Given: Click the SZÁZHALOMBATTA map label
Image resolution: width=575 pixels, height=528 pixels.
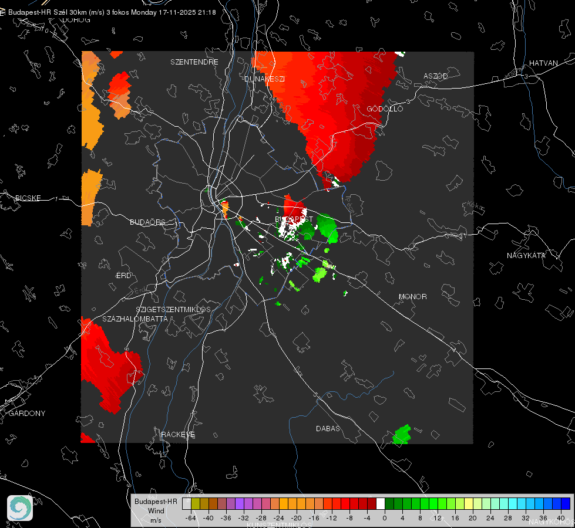Looking at the screenshot, I should (x=135, y=319).
